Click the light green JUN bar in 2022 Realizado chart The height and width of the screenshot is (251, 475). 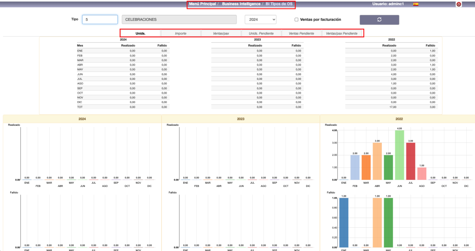click(400, 155)
